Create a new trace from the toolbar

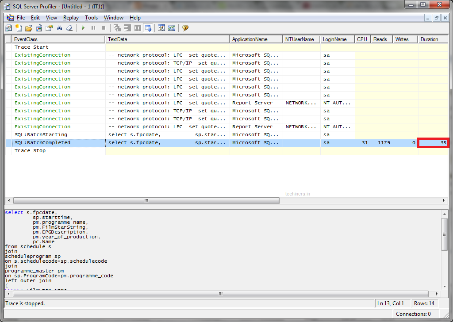point(19,27)
